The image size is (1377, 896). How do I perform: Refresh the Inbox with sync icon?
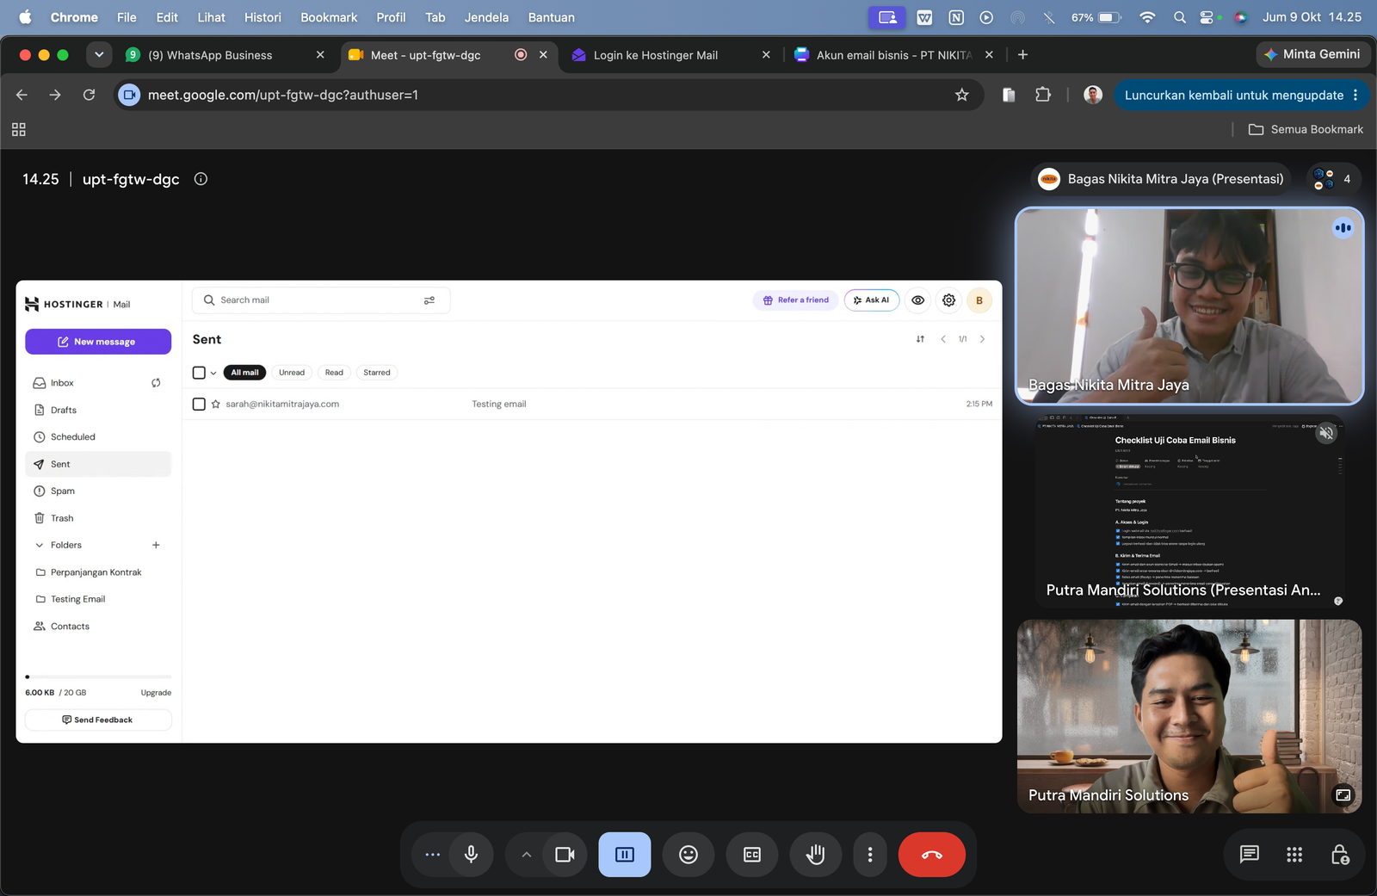click(x=156, y=383)
